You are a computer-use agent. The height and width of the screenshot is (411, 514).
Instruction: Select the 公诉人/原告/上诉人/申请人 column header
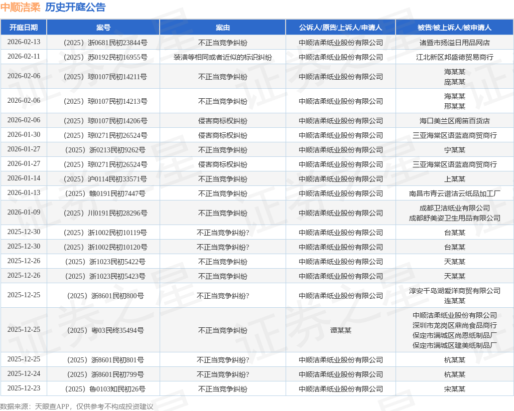[x=341, y=28]
